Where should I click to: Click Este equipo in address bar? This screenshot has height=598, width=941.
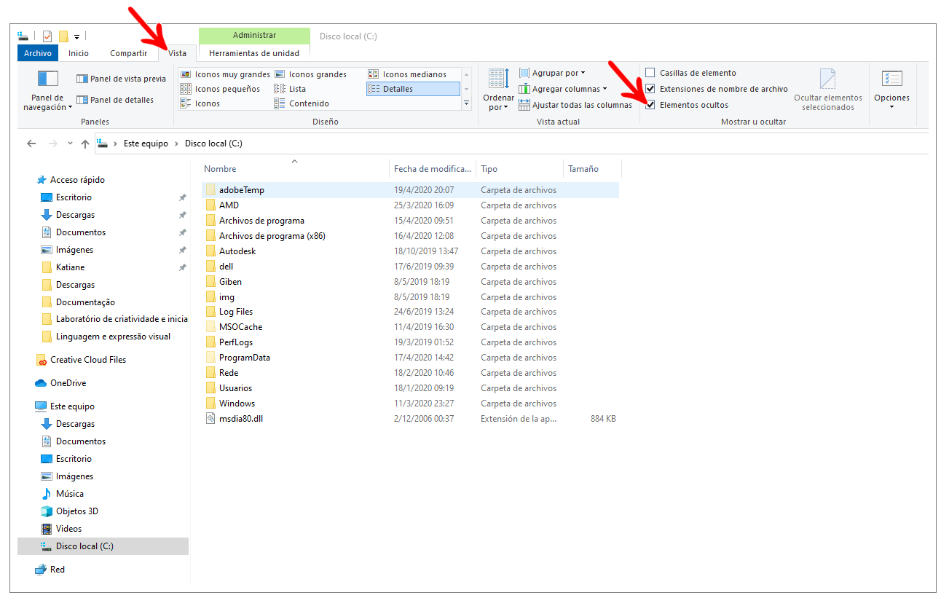(146, 143)
